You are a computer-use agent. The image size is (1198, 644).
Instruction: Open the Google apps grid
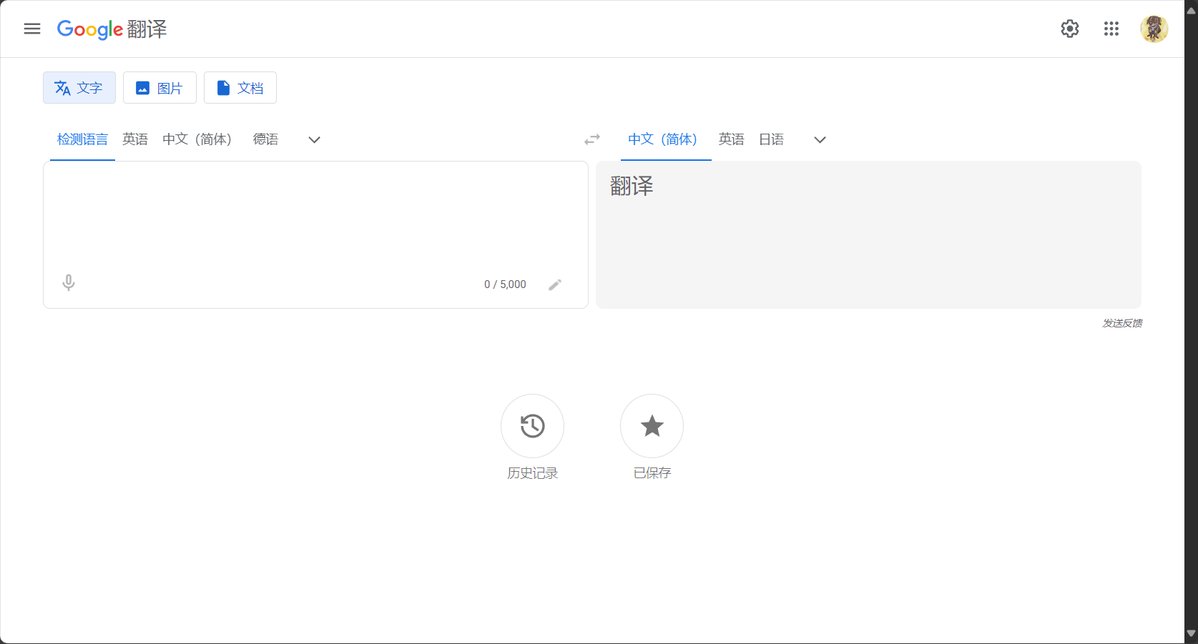[x=1111, y=29]
